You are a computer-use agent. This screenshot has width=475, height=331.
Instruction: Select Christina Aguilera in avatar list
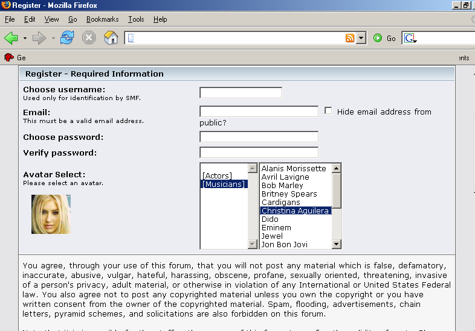296,210
